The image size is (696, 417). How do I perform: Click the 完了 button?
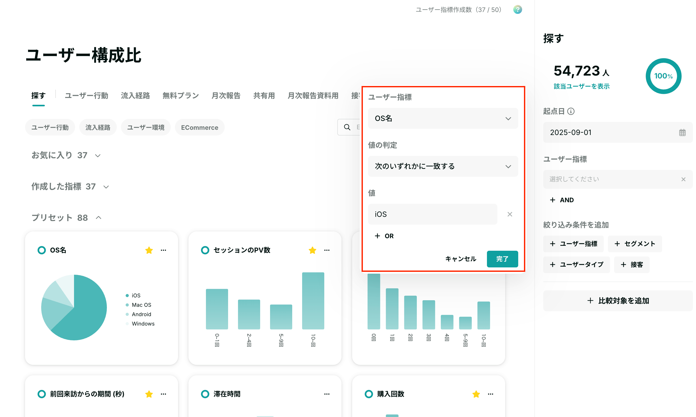502,259
